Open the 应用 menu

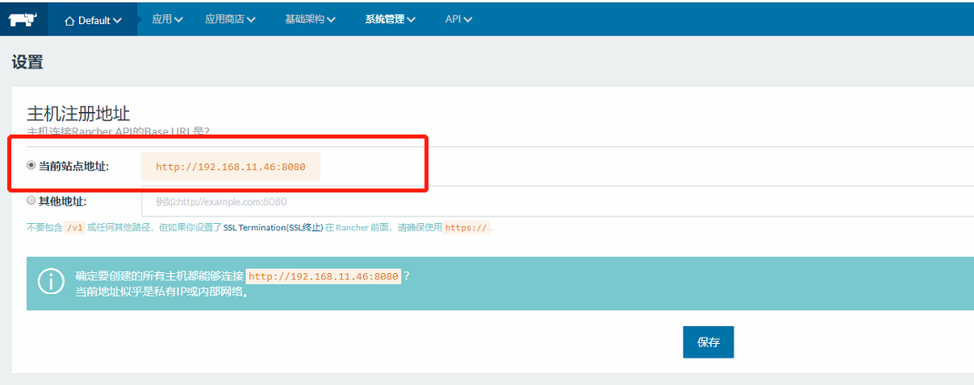point(167,19)
